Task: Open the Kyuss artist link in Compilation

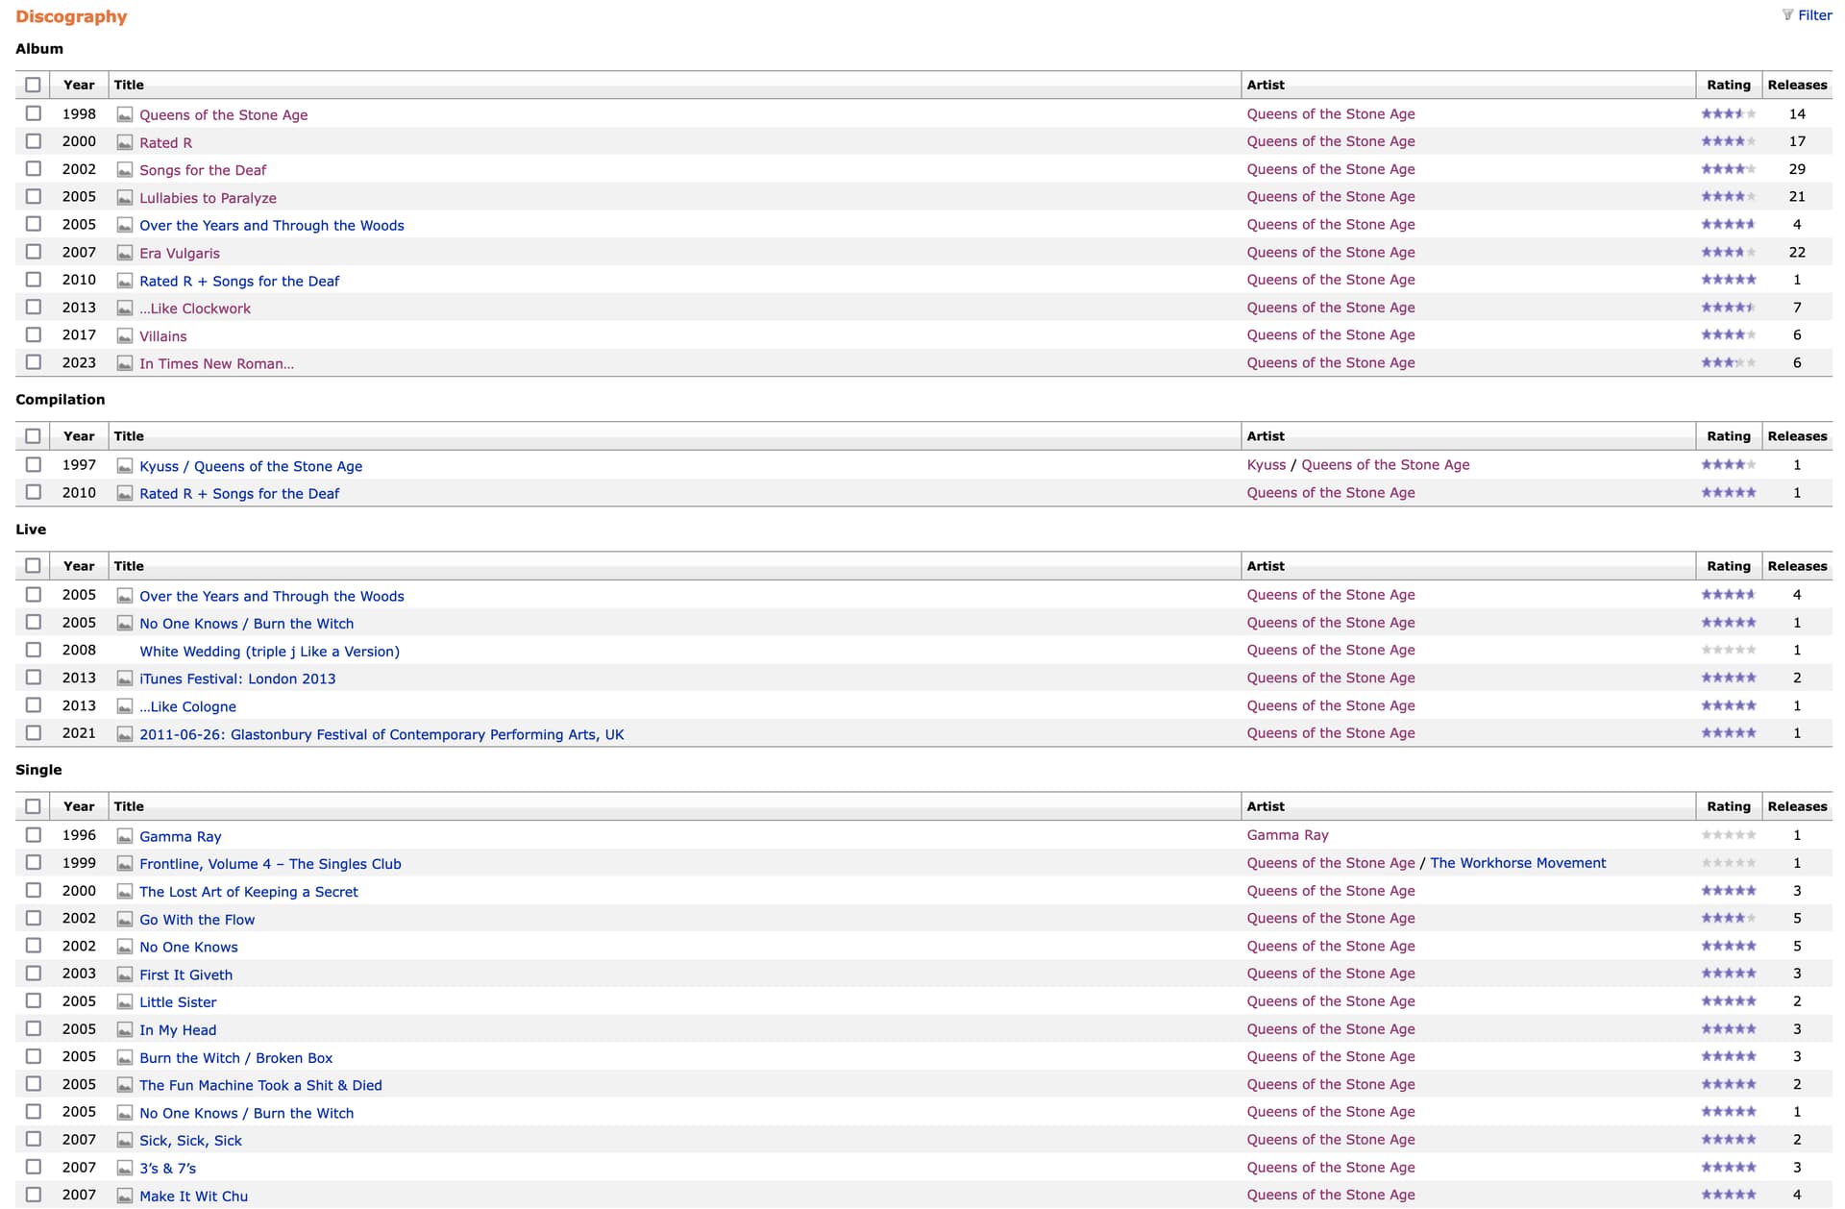Action: (1266, 465)
